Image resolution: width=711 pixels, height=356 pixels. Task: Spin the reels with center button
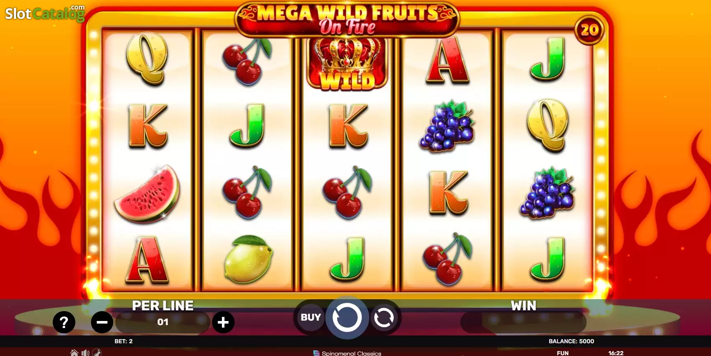(347, 317)
